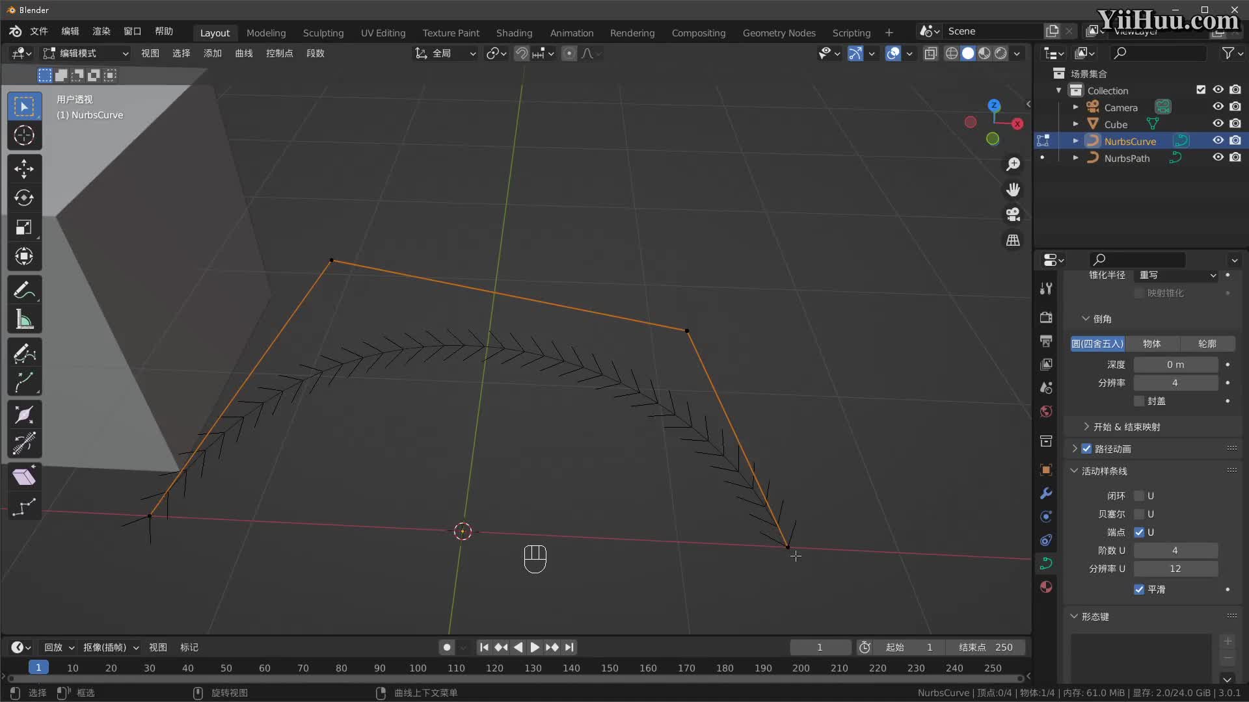This screenshot has width=1249, height=702.
Task: Open the 编辑模式 mode dropdown
Action: tap(85, 53)
